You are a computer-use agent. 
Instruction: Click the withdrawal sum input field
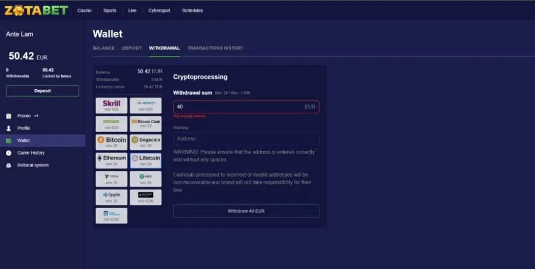pos(238,107)
